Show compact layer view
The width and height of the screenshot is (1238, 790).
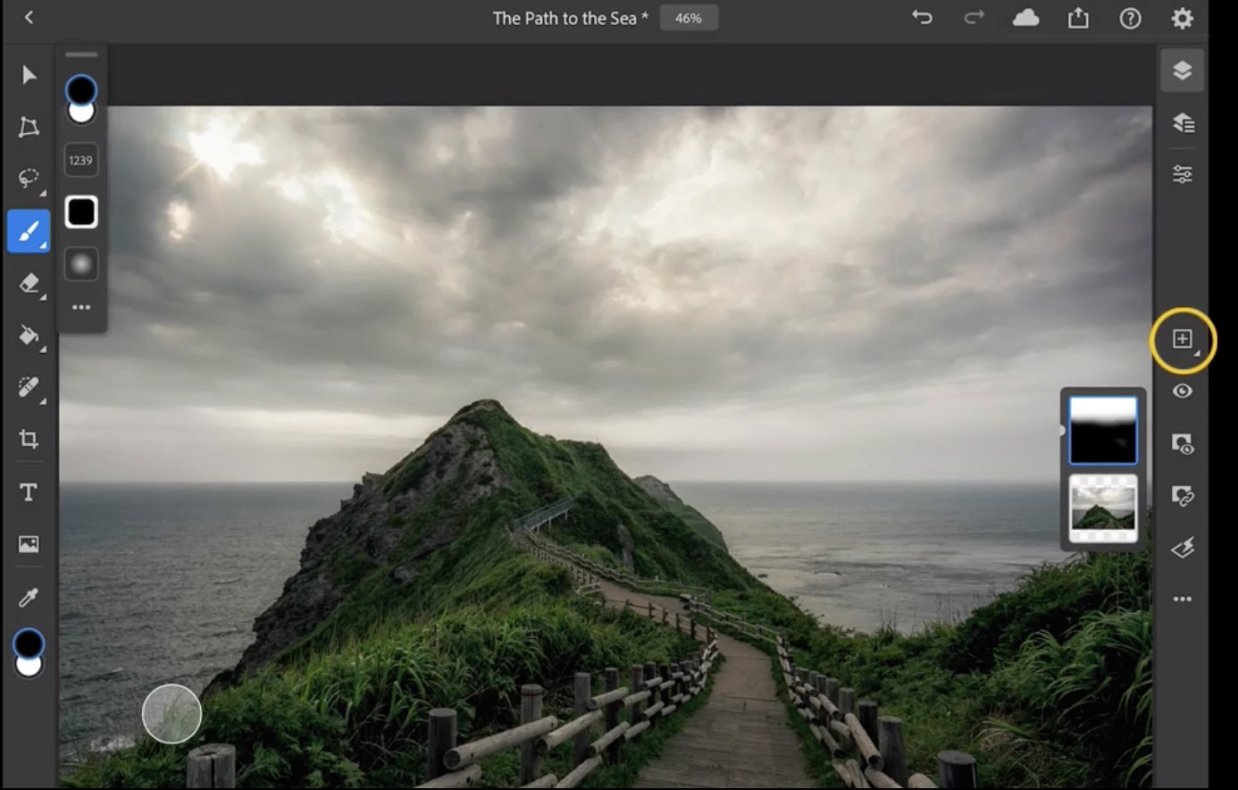[1183, 71]
